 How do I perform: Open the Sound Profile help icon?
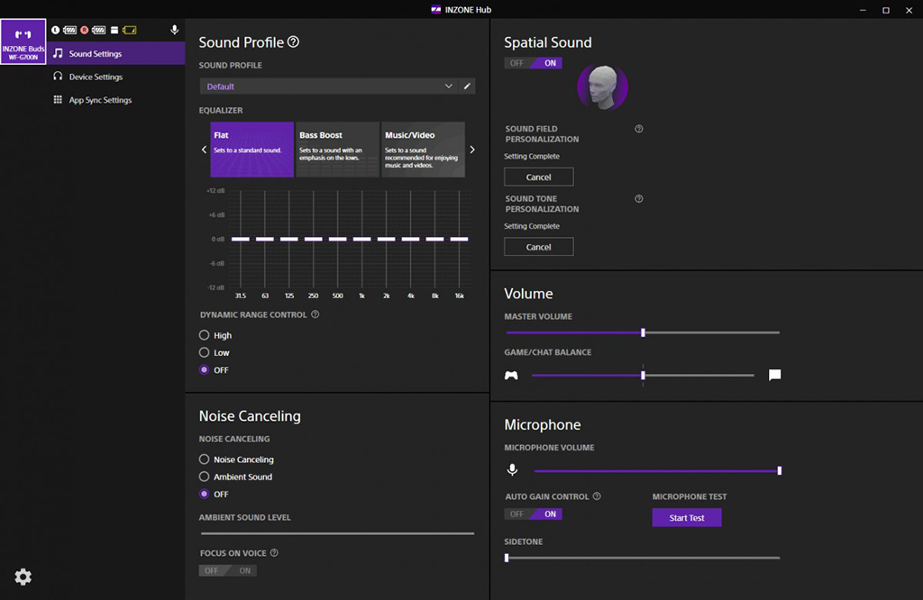[x=293, y=41]
